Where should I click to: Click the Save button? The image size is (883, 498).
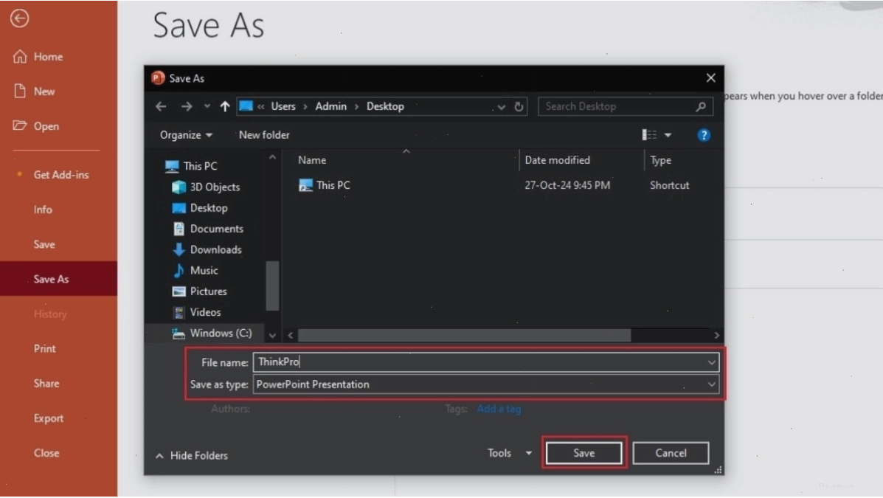click(584, 454)
